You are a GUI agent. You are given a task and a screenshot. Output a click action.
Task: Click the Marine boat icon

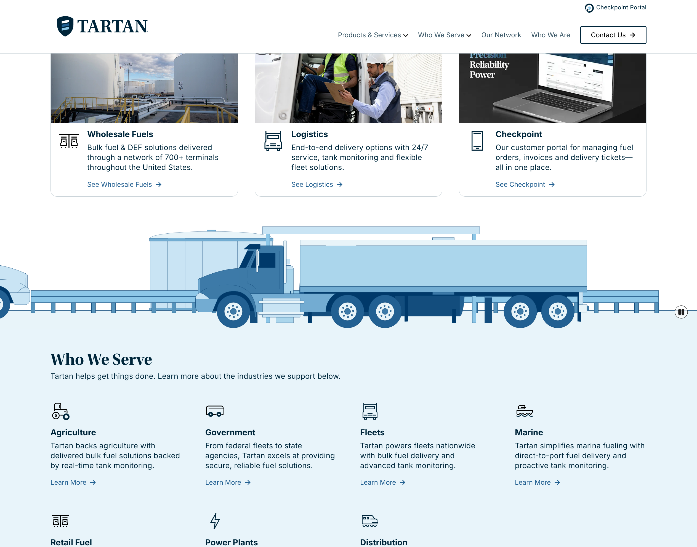point(524,411)
